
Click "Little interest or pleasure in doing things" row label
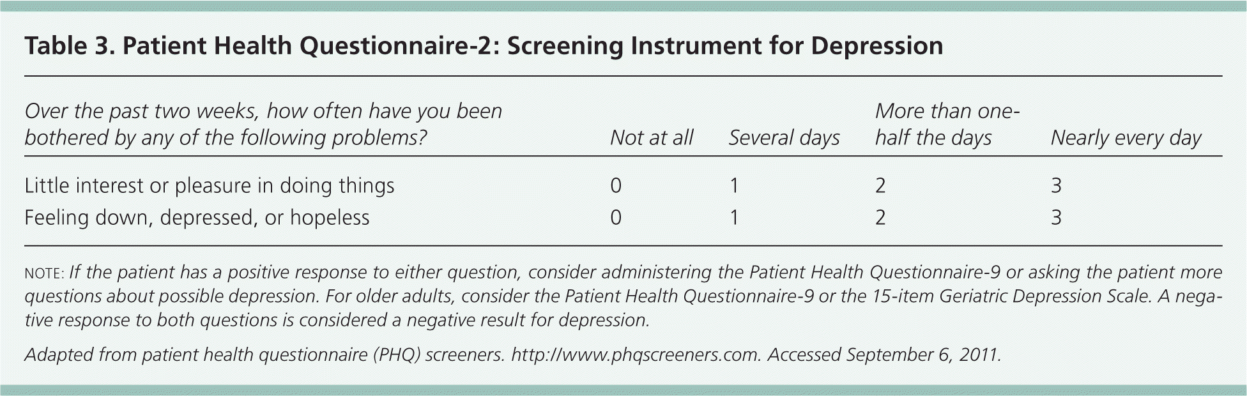tap(210, 186)
